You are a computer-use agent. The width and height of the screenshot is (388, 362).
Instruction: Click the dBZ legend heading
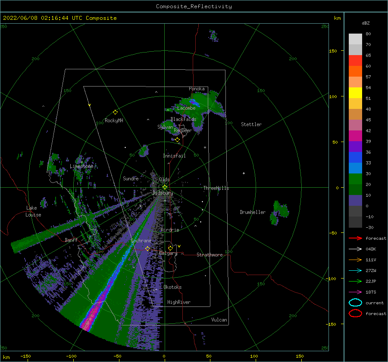(x=366, y=23)
